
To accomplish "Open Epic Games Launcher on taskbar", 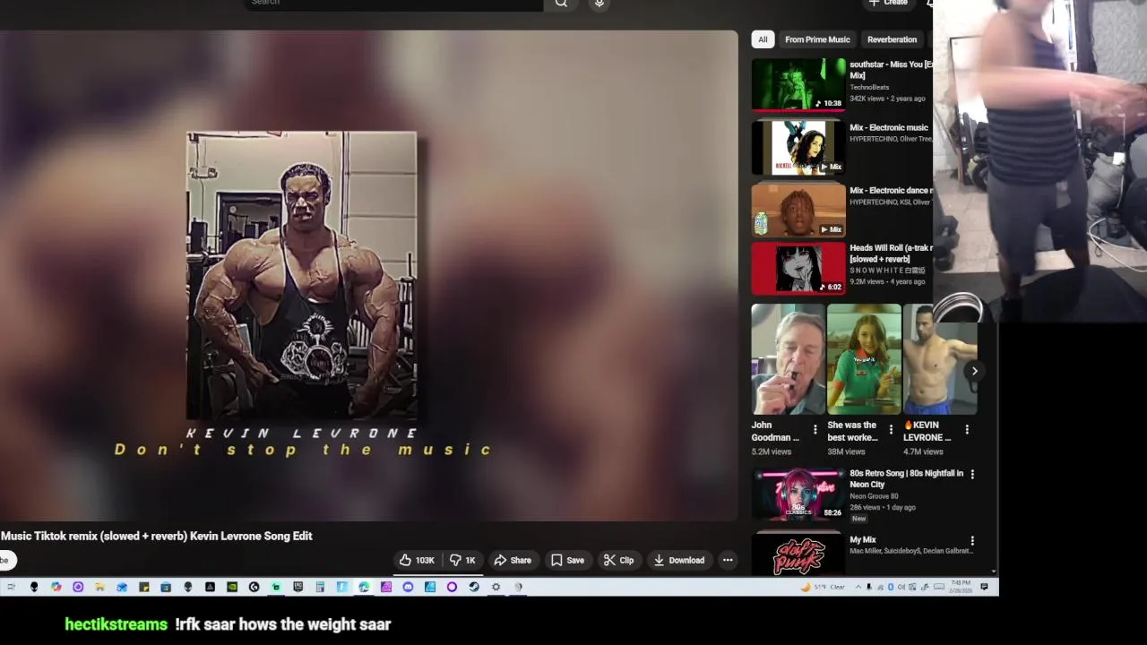I will [298, 587].
